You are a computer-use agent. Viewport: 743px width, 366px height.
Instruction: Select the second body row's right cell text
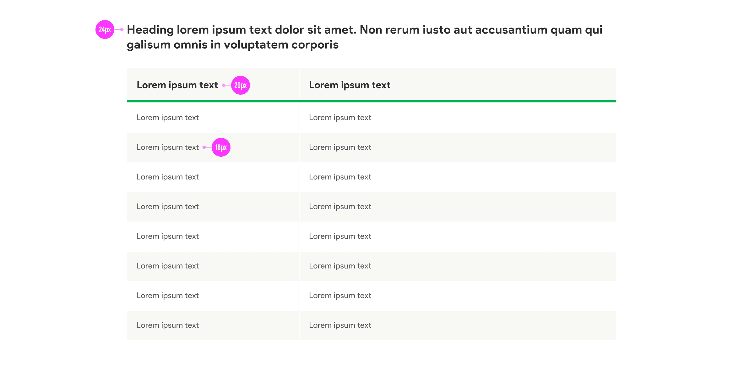click(340, 147)
